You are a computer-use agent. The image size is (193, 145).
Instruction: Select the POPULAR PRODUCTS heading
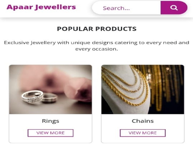tap(96, 29)
